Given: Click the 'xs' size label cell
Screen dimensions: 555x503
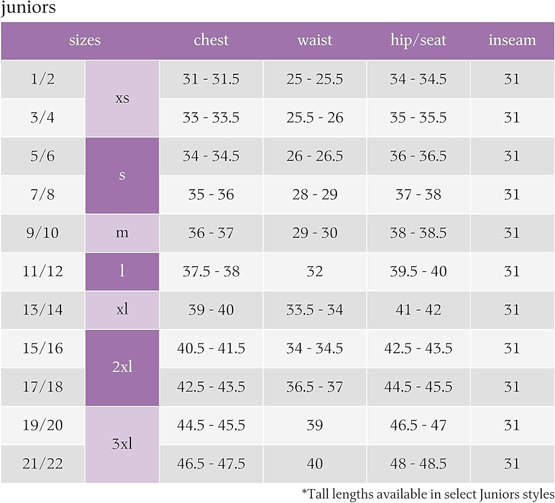Looking at the screenshot, I should pyautogui.click(x=122, y=98).
